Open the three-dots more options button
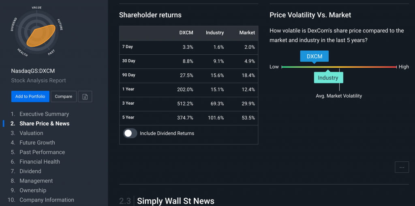The height and width of the screenshot is (206, 415). 402,167
